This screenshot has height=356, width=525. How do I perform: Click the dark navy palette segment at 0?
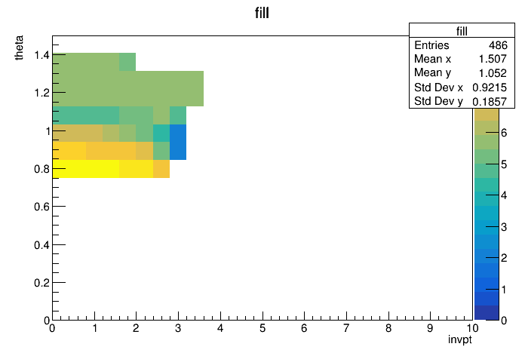(x=487, y=313)
